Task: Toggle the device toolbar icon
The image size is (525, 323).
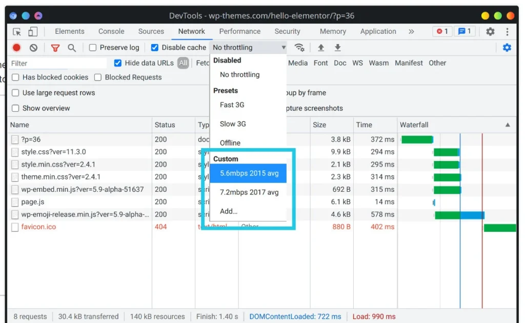Action: coord(32,31)
